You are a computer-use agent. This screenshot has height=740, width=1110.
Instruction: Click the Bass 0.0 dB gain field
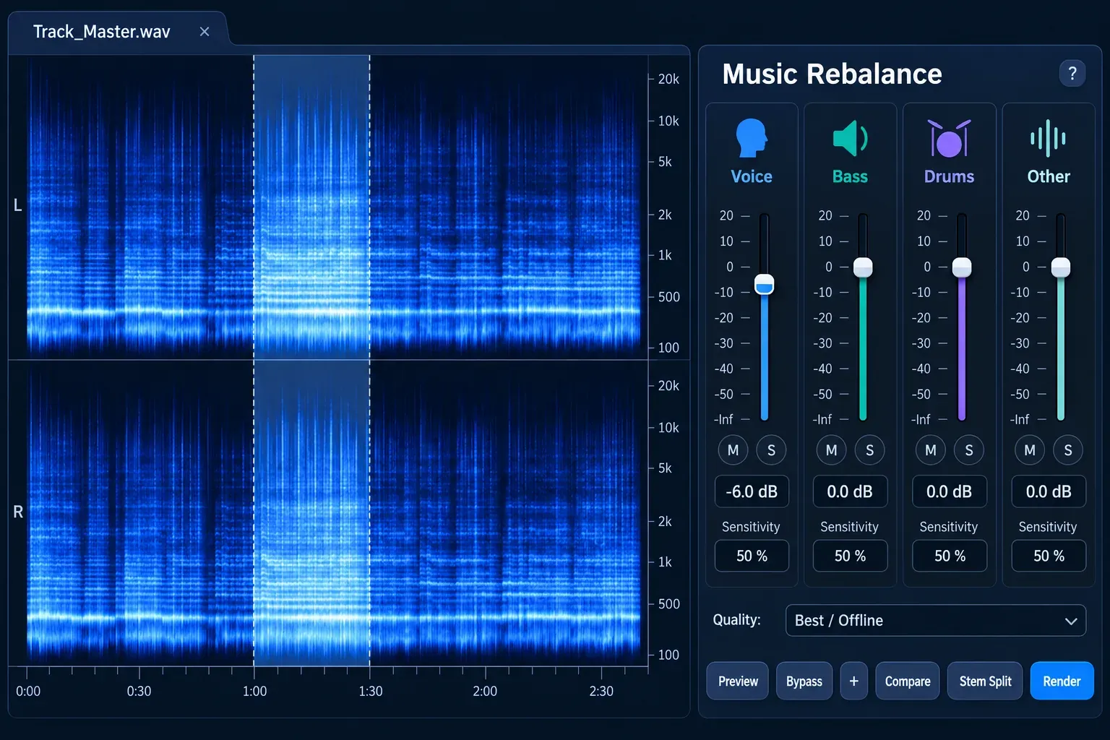850,491
